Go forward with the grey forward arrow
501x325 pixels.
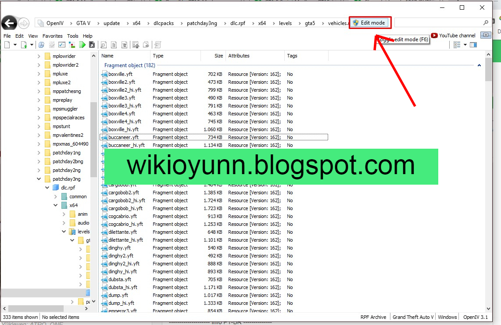coord(24,23)
